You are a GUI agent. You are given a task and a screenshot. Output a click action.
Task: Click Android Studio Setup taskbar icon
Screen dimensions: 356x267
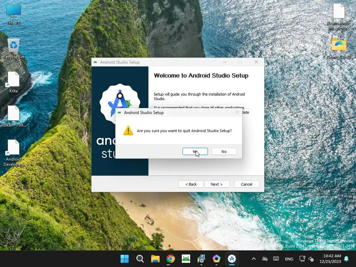(232, 259)
